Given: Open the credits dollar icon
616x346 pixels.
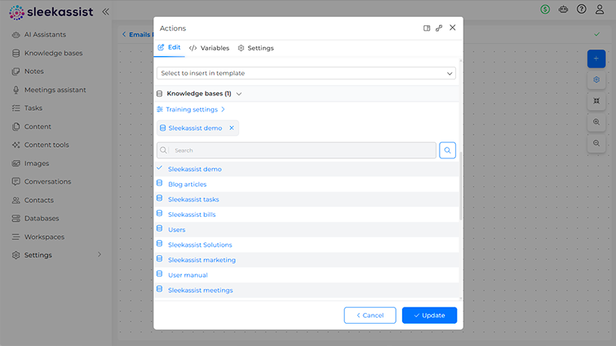Looking at the screenshot, I should click(545, 9).
